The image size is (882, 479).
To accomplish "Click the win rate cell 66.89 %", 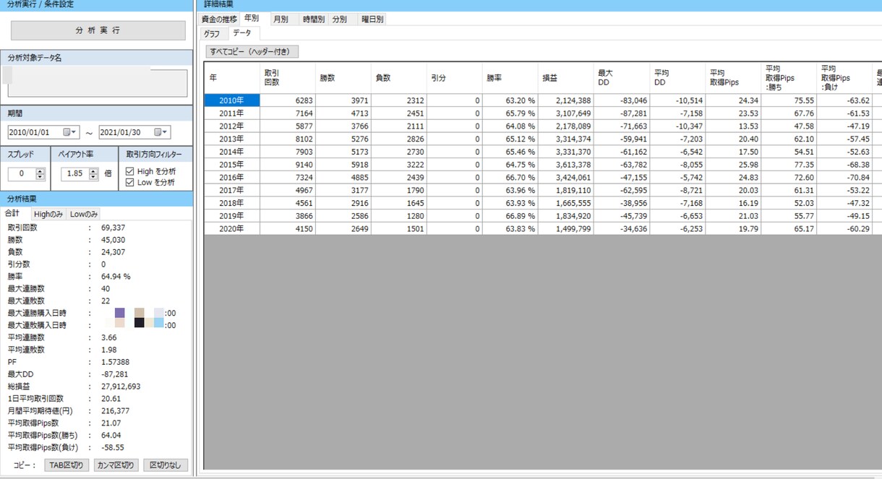I will coord(510,216).
